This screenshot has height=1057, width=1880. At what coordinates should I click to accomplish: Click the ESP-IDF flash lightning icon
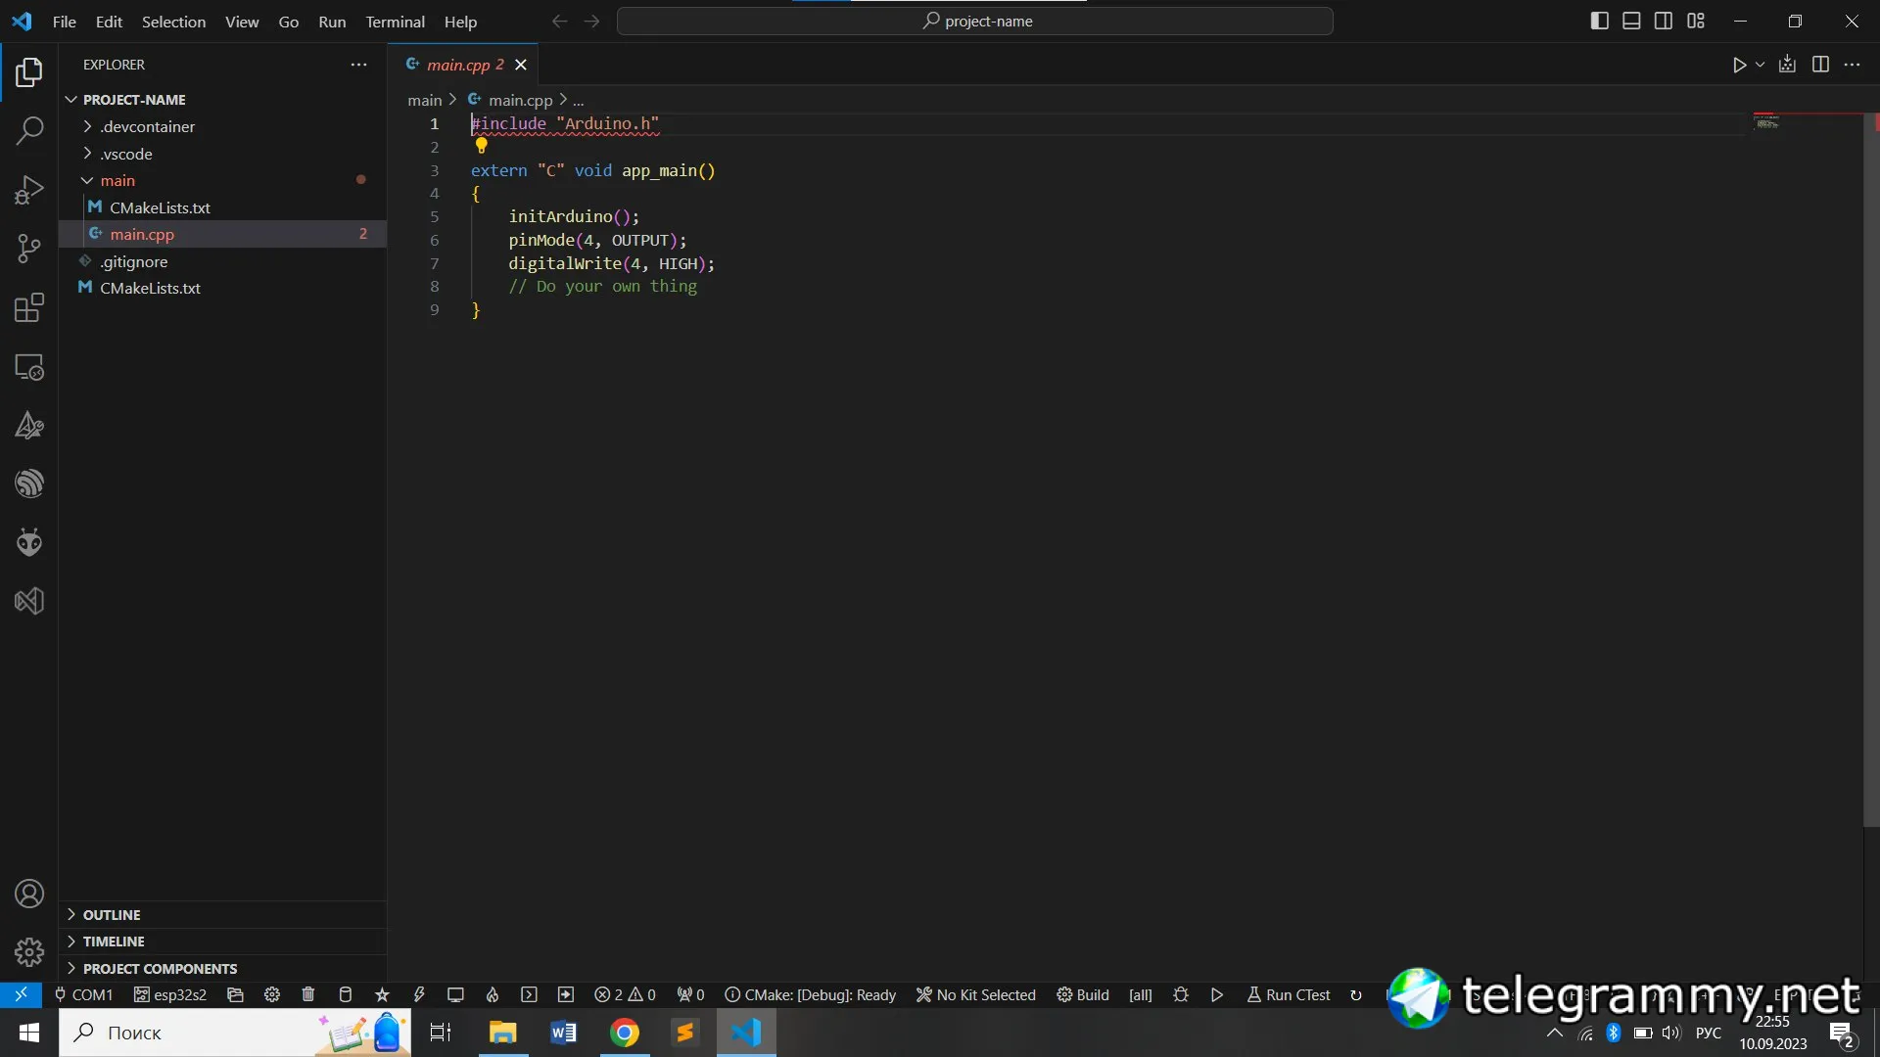pyautogui.click(x=419, y=994)
